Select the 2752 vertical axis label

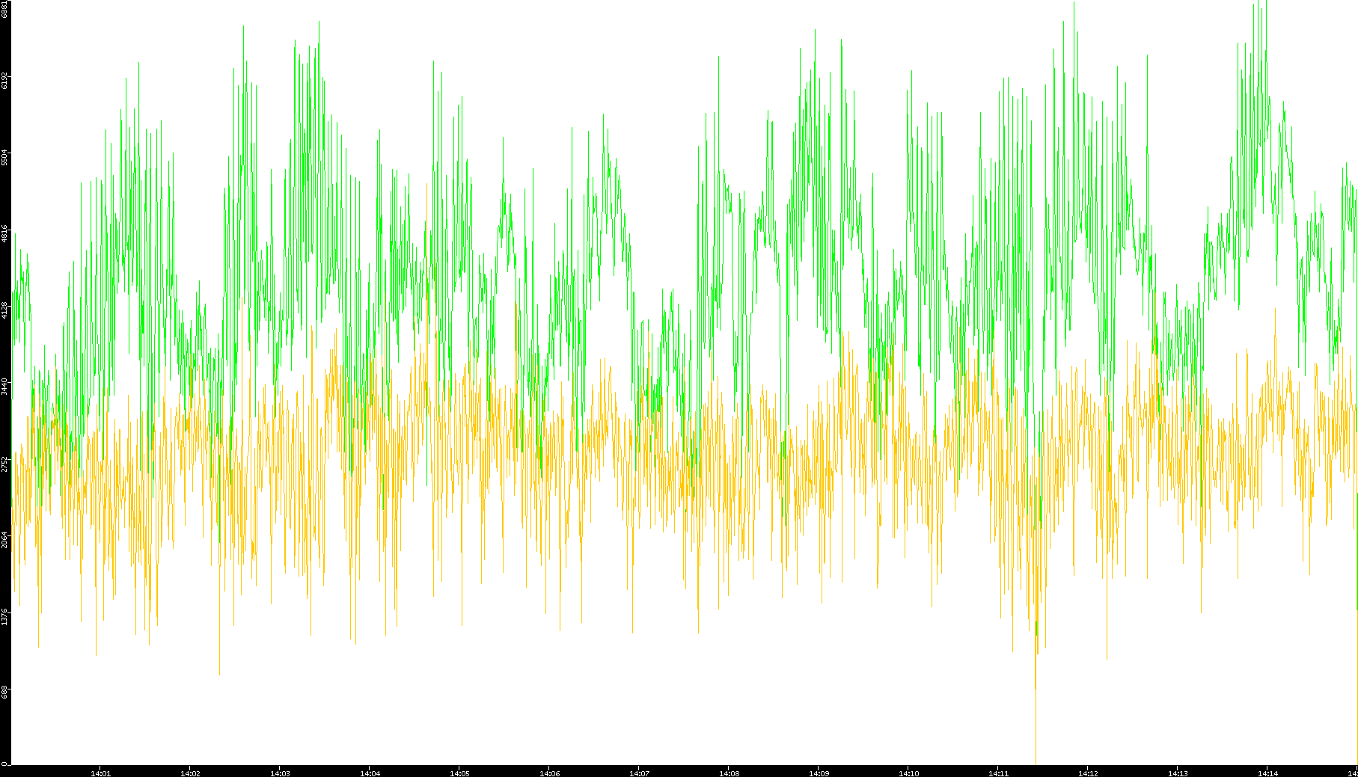coord(4,464)
